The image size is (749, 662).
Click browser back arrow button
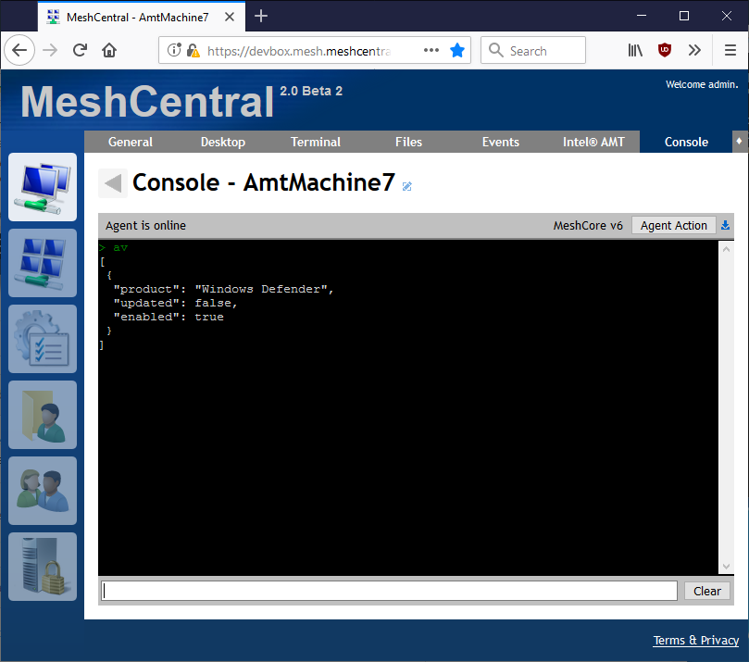[x=19, y=50]
